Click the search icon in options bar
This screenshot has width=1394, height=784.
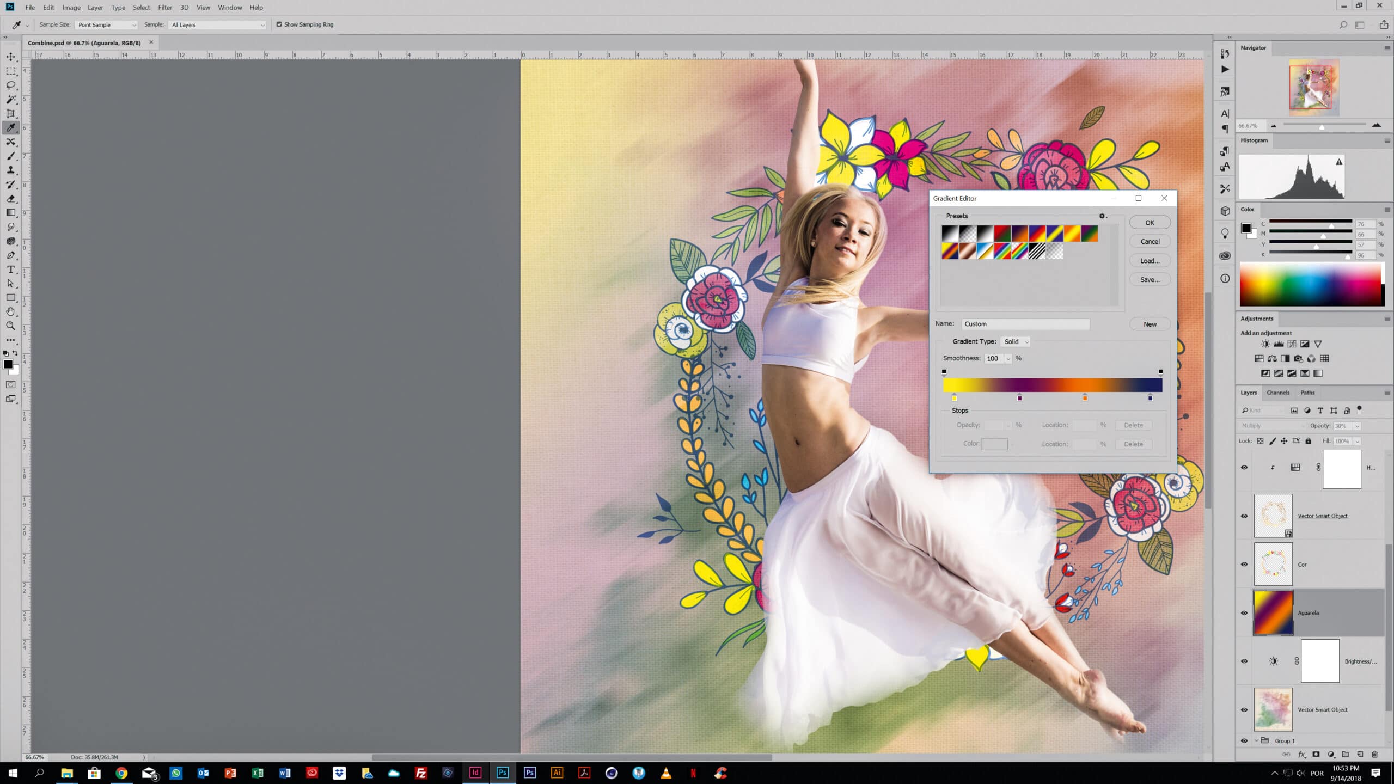click(1343, 24)
